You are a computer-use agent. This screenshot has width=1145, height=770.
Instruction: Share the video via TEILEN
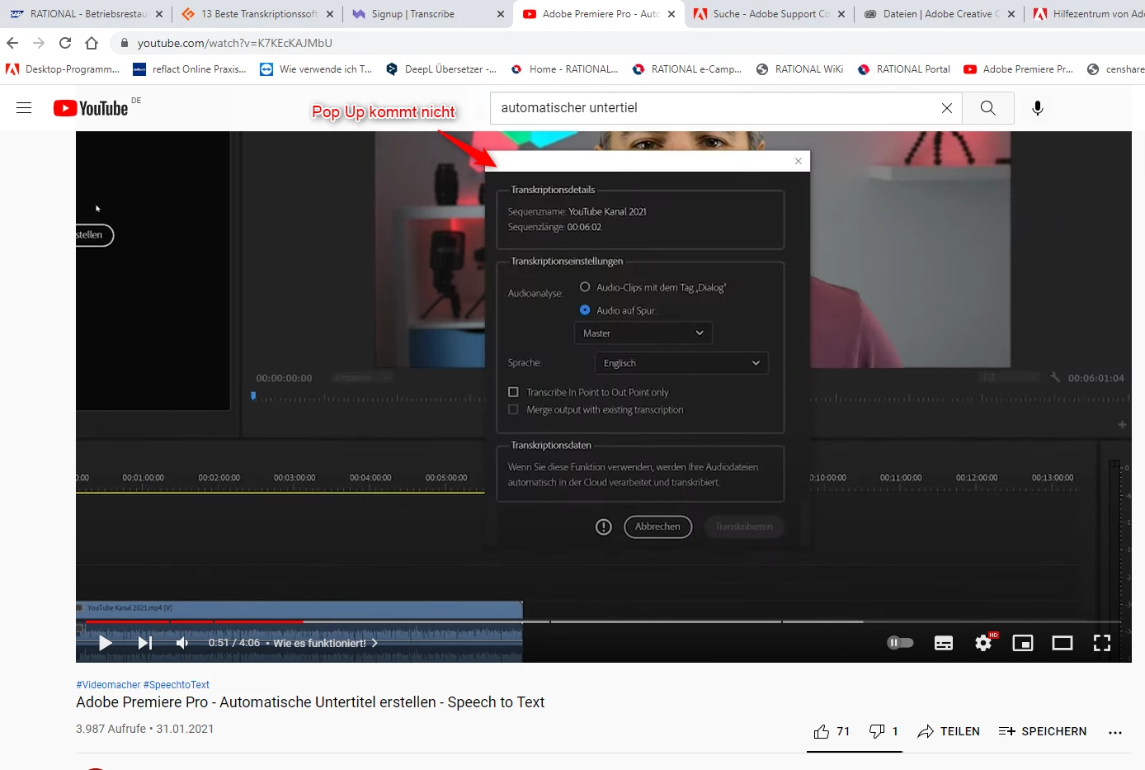tap(949, 731)
